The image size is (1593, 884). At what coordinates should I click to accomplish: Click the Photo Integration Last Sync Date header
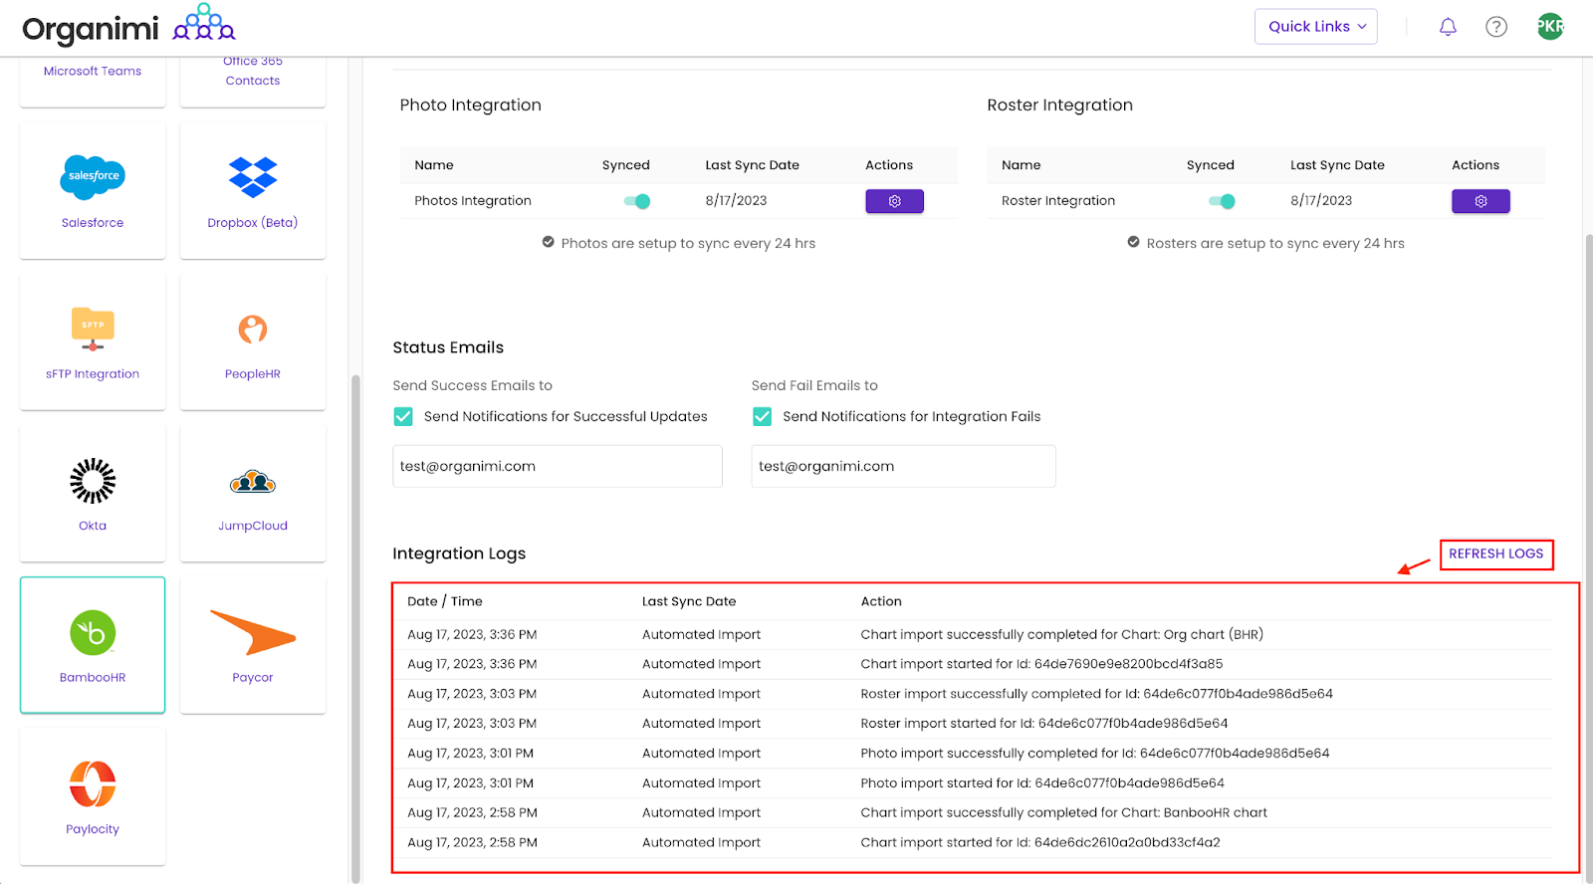pyautogui.click(x=752, y=165)
